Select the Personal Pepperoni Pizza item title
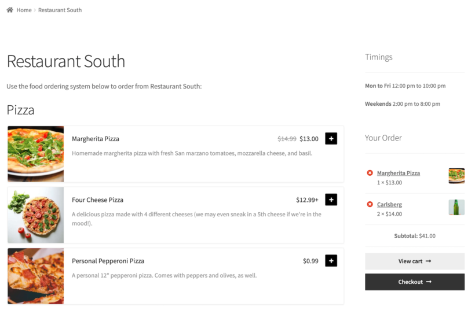Image resolution: width=475 pixels, height=314 pixels. point(108,261)
